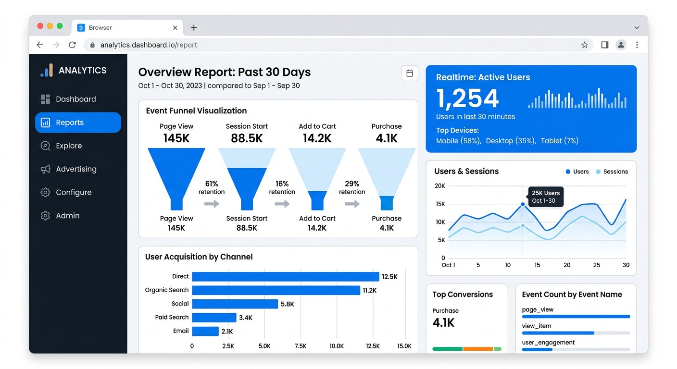
Task: Click the Analytics logo icon
Action: pyautogui.click(x=46, y=71)
